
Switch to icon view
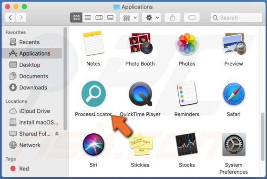click(x=76, y=18)
